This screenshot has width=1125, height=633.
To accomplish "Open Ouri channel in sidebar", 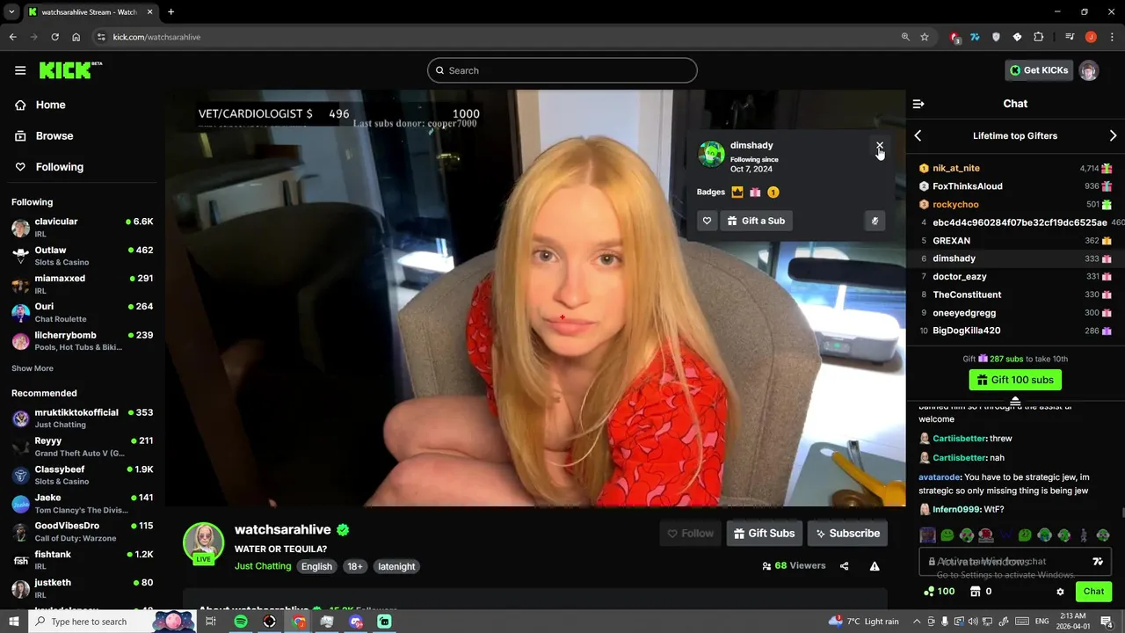I will click(83, 312).
